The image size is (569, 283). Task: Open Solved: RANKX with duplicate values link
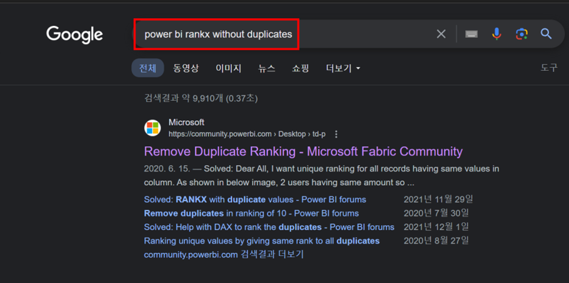[255, 200]
